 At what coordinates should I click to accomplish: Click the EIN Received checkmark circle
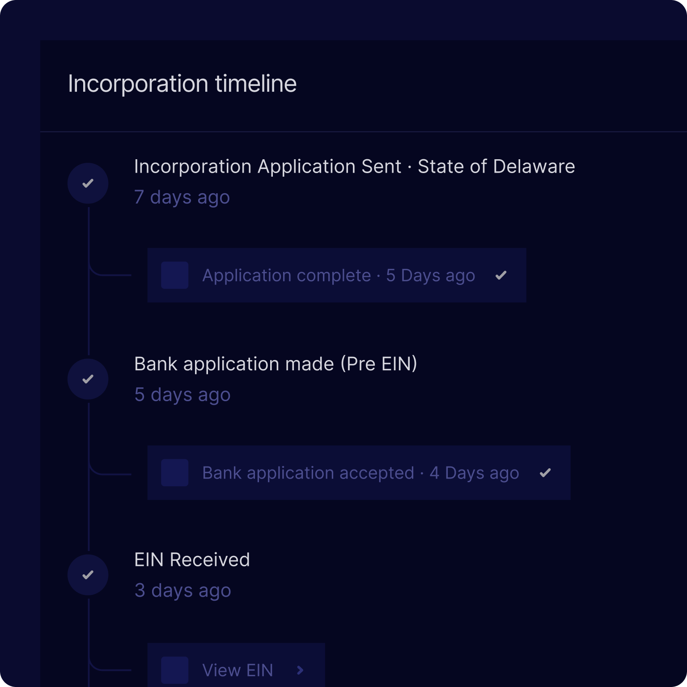88,575
